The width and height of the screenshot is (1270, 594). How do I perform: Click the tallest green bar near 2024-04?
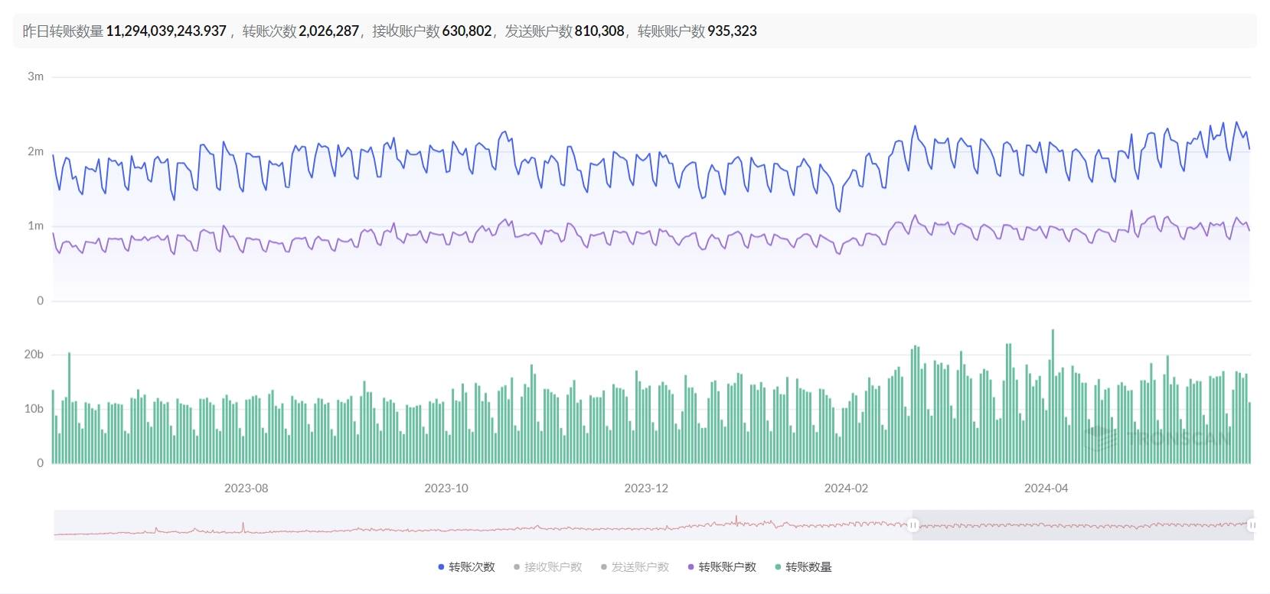[1053, 396]
